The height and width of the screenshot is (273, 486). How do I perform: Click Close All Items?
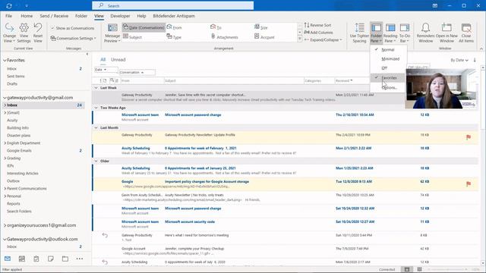pos(465,33)
